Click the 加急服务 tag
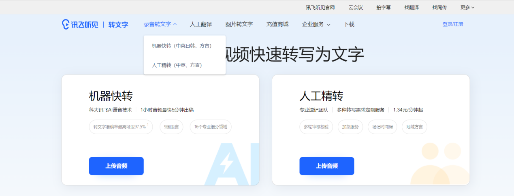This screenshot has height=196, width=514. (x=350, y=127)
